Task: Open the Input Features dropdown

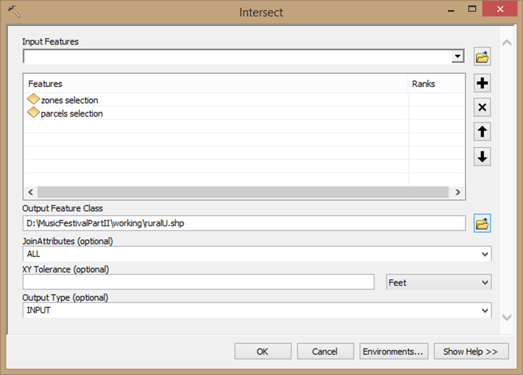Action: (x=458, y=57)
